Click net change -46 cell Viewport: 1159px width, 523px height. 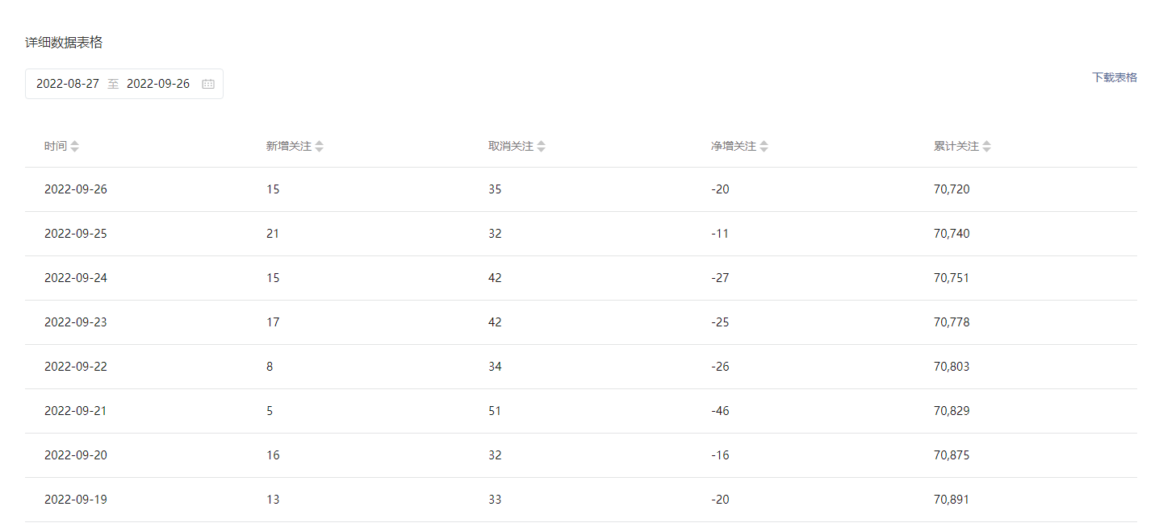coord(720,411)
